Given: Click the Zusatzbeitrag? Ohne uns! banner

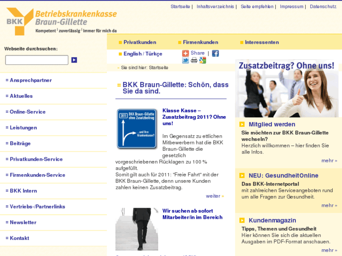Looking at the screenshot, I should click(286, 88).
